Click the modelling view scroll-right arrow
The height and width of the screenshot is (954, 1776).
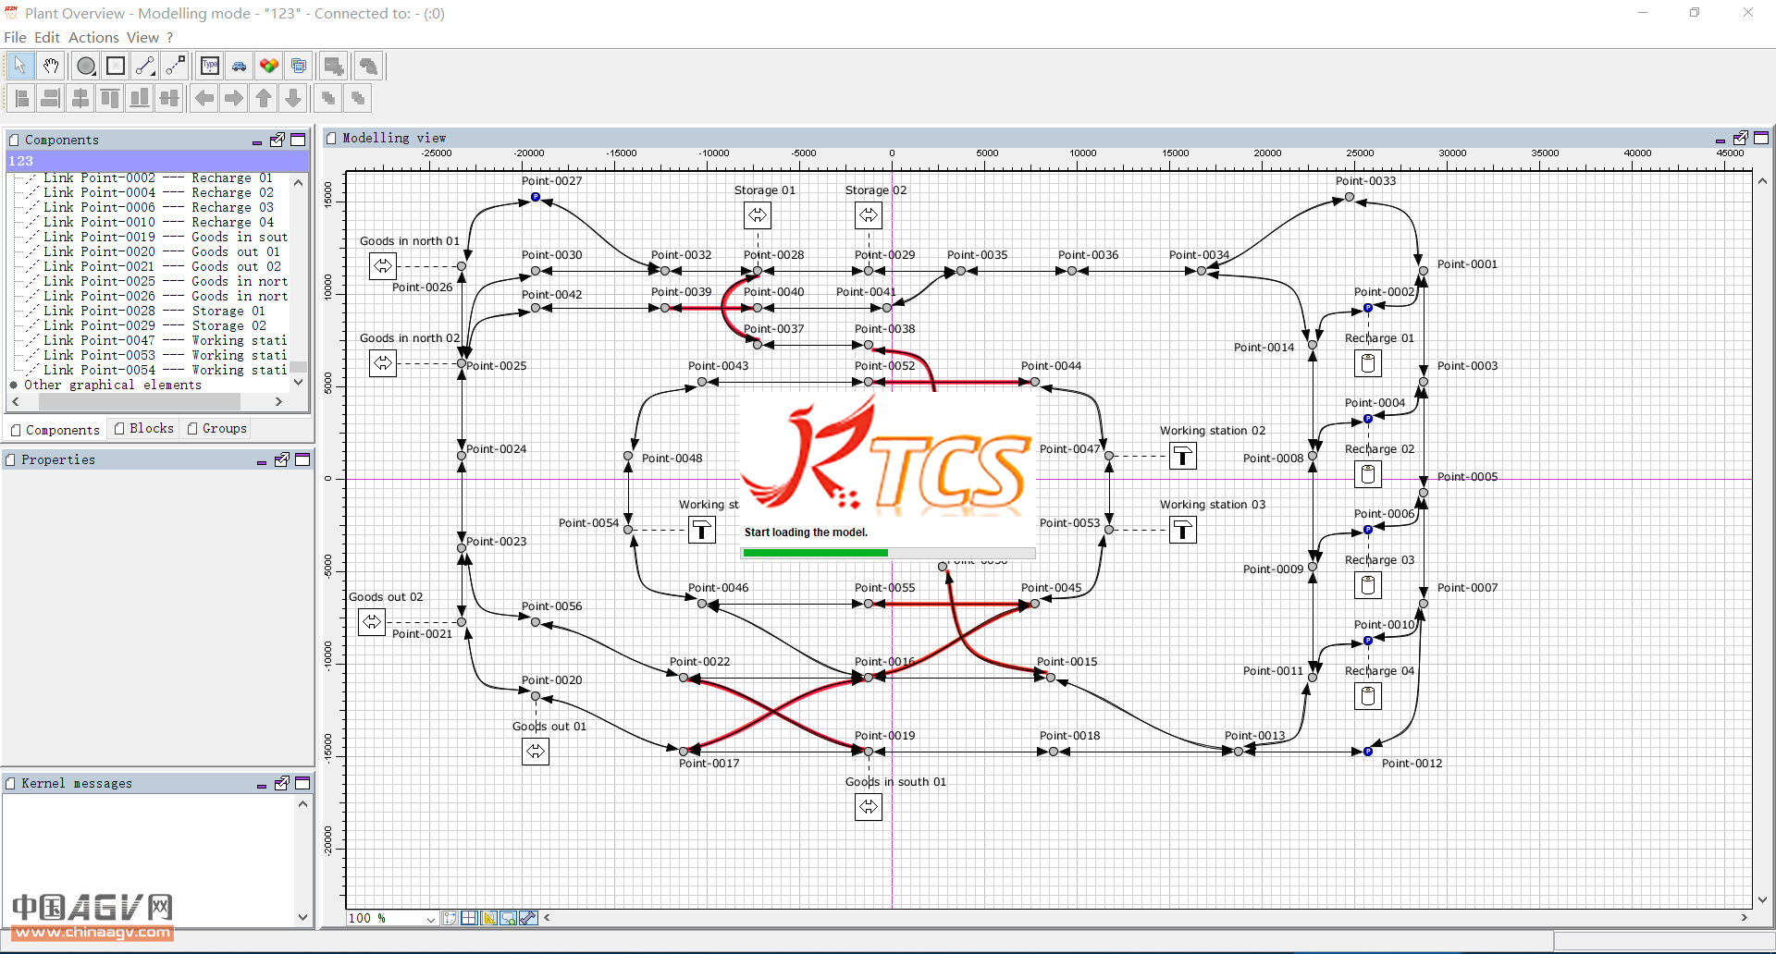click(1745, 918)
